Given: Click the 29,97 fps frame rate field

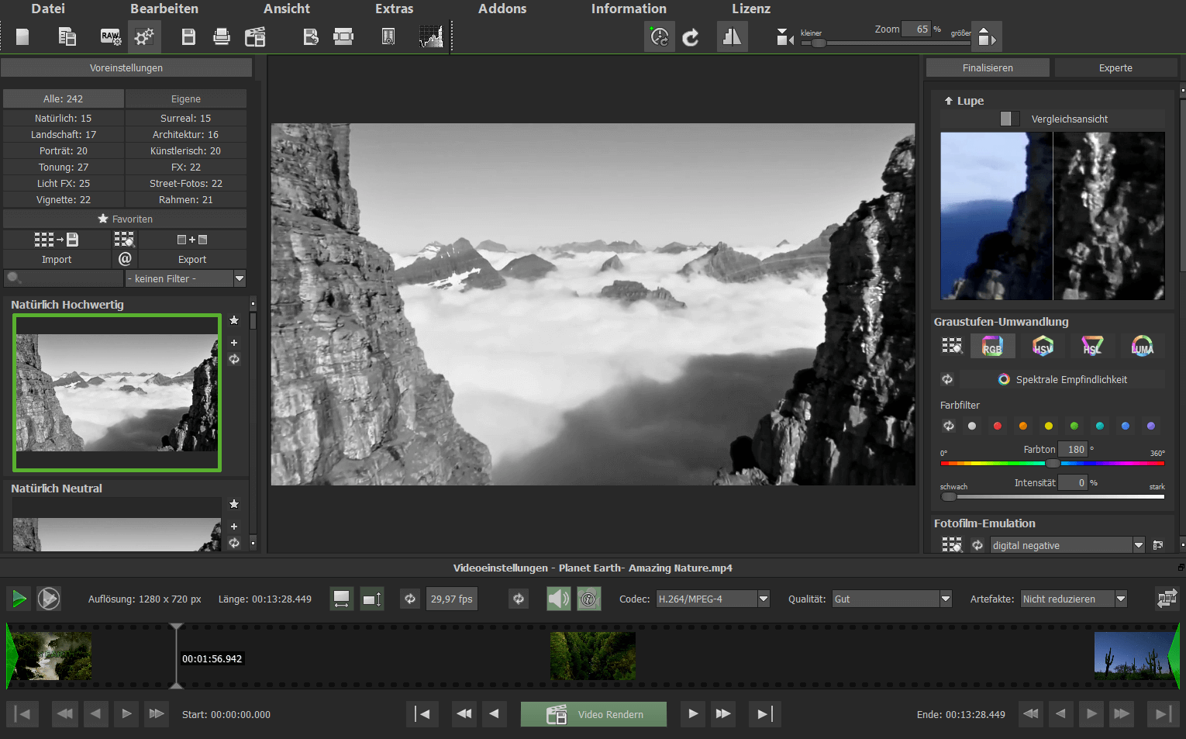Looking at the screenshot, I should (451, 599).
